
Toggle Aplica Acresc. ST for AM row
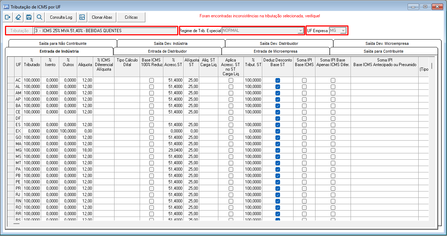[231, 93]
